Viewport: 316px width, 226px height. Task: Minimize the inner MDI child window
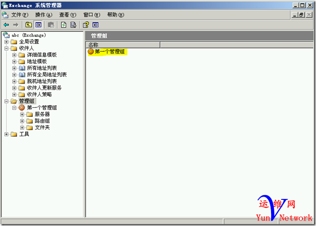295,14
